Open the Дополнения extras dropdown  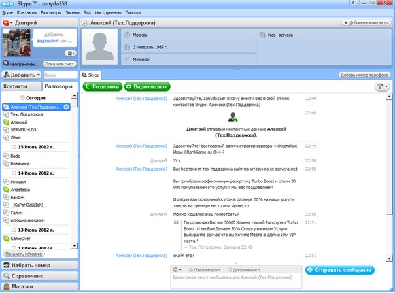click(244, 270)
